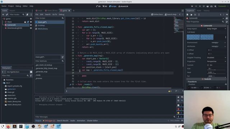Collapse the res:// folder
The width and height of the screenshot is (230, 129).
click(3, 83)
